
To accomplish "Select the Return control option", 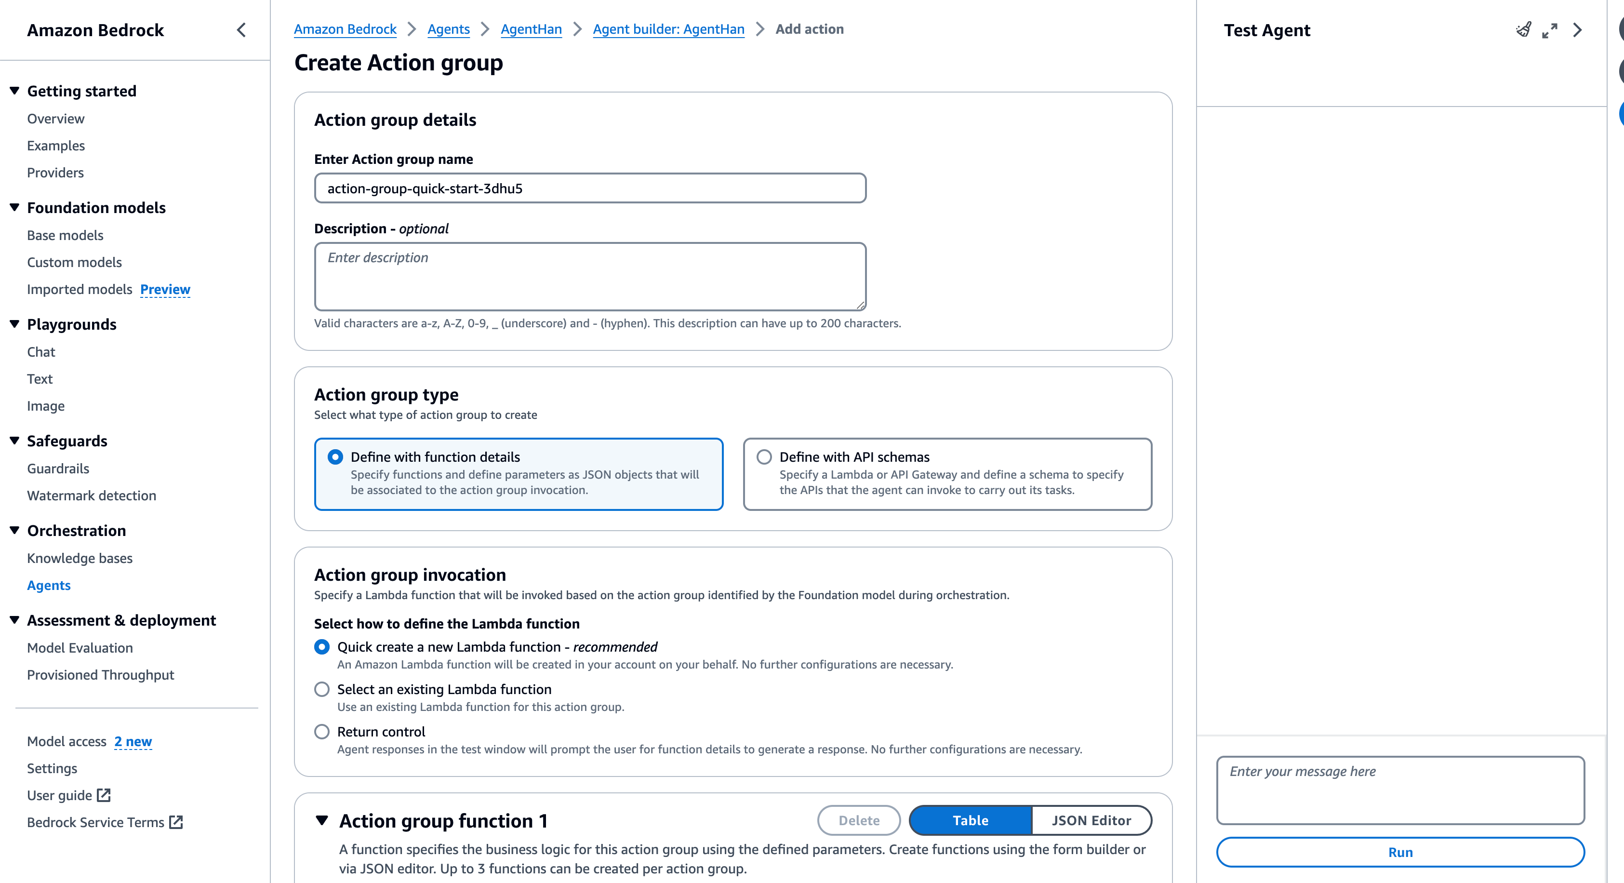I will coord(322,732).
